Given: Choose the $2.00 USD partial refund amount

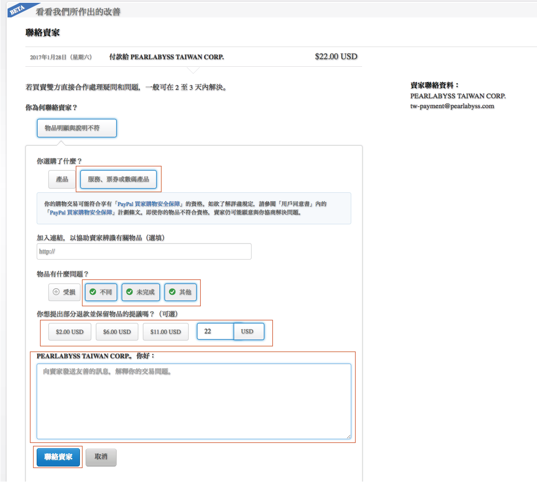Looking at the screenshot, I should pos(70,332).
